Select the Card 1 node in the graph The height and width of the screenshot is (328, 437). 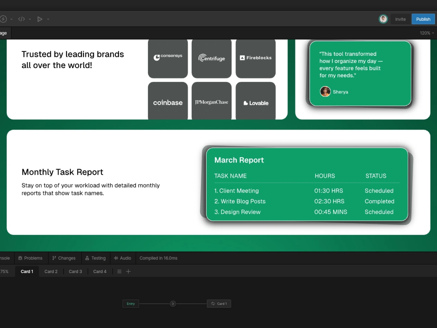(x=219, y=304)
